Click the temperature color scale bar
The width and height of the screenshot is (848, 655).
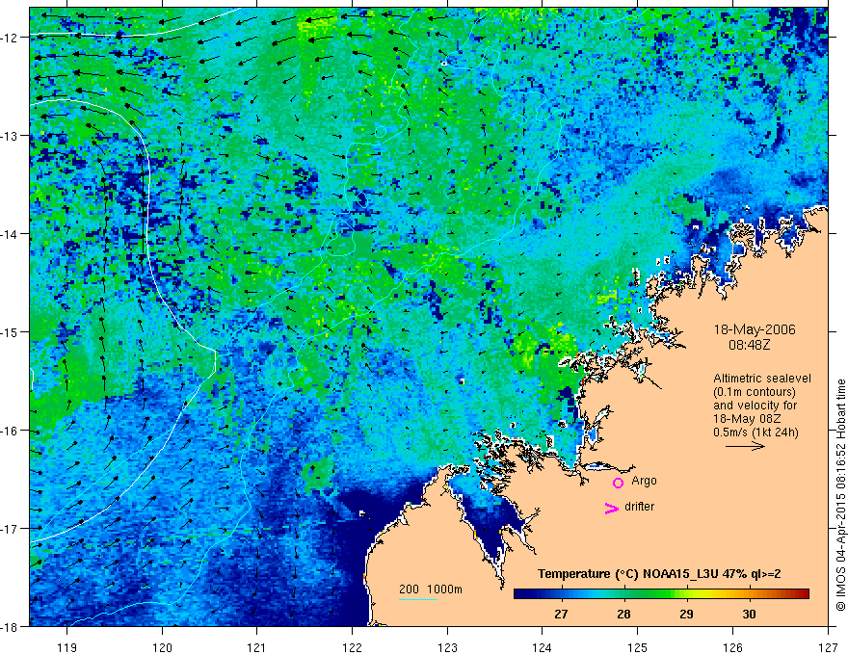(661, 594)
